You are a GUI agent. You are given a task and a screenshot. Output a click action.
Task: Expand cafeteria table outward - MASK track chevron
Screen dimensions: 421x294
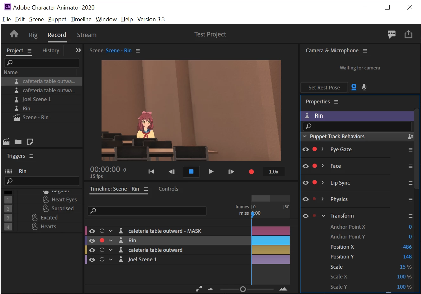[x=111, y=231]
